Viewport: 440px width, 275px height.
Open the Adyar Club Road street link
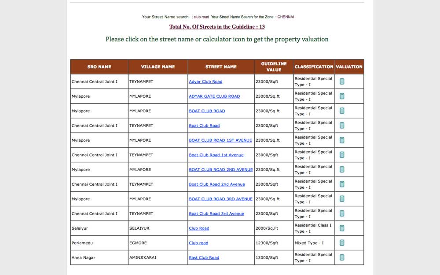[205, 81]
